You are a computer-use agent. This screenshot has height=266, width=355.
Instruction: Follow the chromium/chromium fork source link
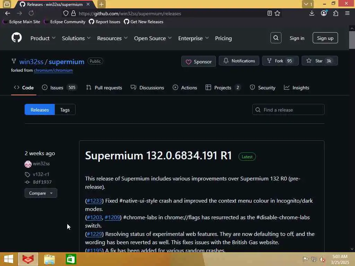click(53, 70)
